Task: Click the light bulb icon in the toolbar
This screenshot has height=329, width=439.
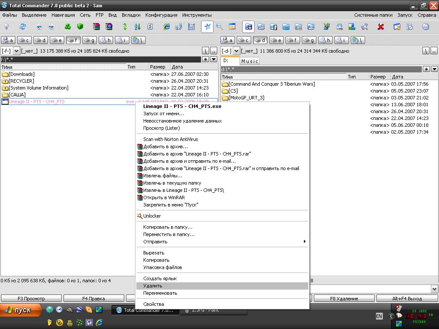Action: tap(6, 27)
